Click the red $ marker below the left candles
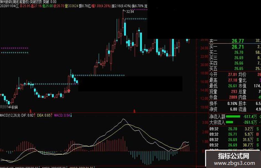 tap(30, 111)
